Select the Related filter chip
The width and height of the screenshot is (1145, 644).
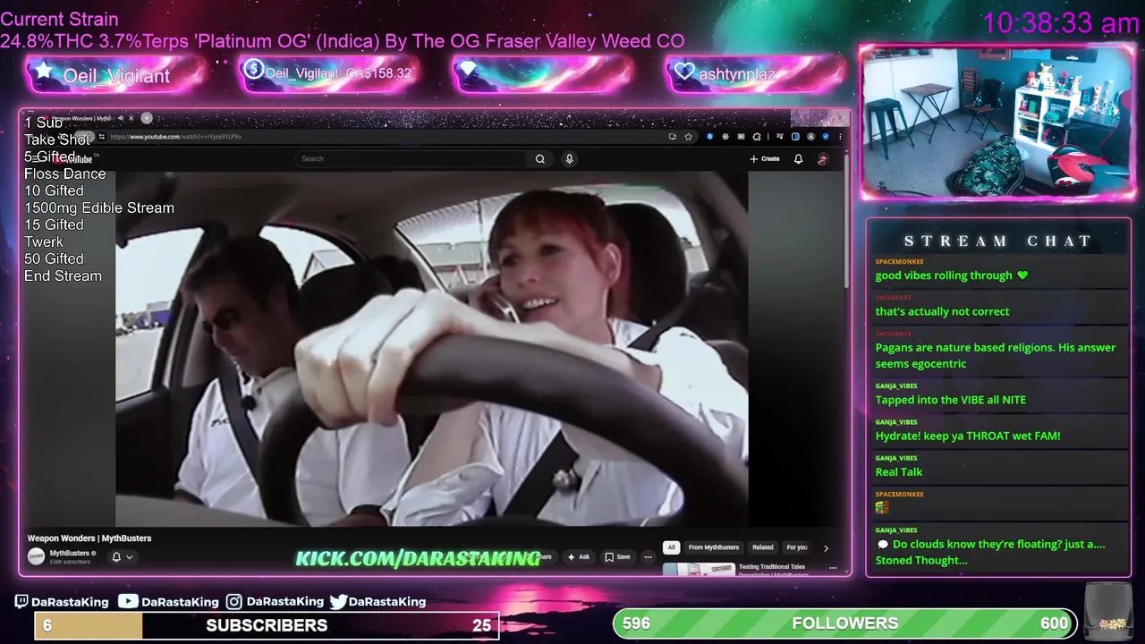coord(763,547)
